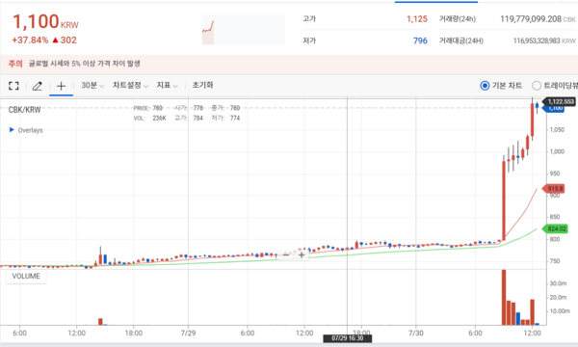The height and width of the screenshot is (347, 578).
Task: Click the 1,122.553 price tag
Action: click(560, 101)
